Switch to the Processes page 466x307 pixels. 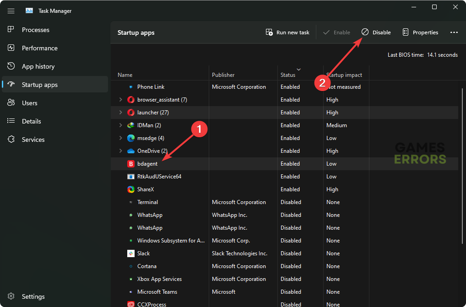tap(35, 30)
